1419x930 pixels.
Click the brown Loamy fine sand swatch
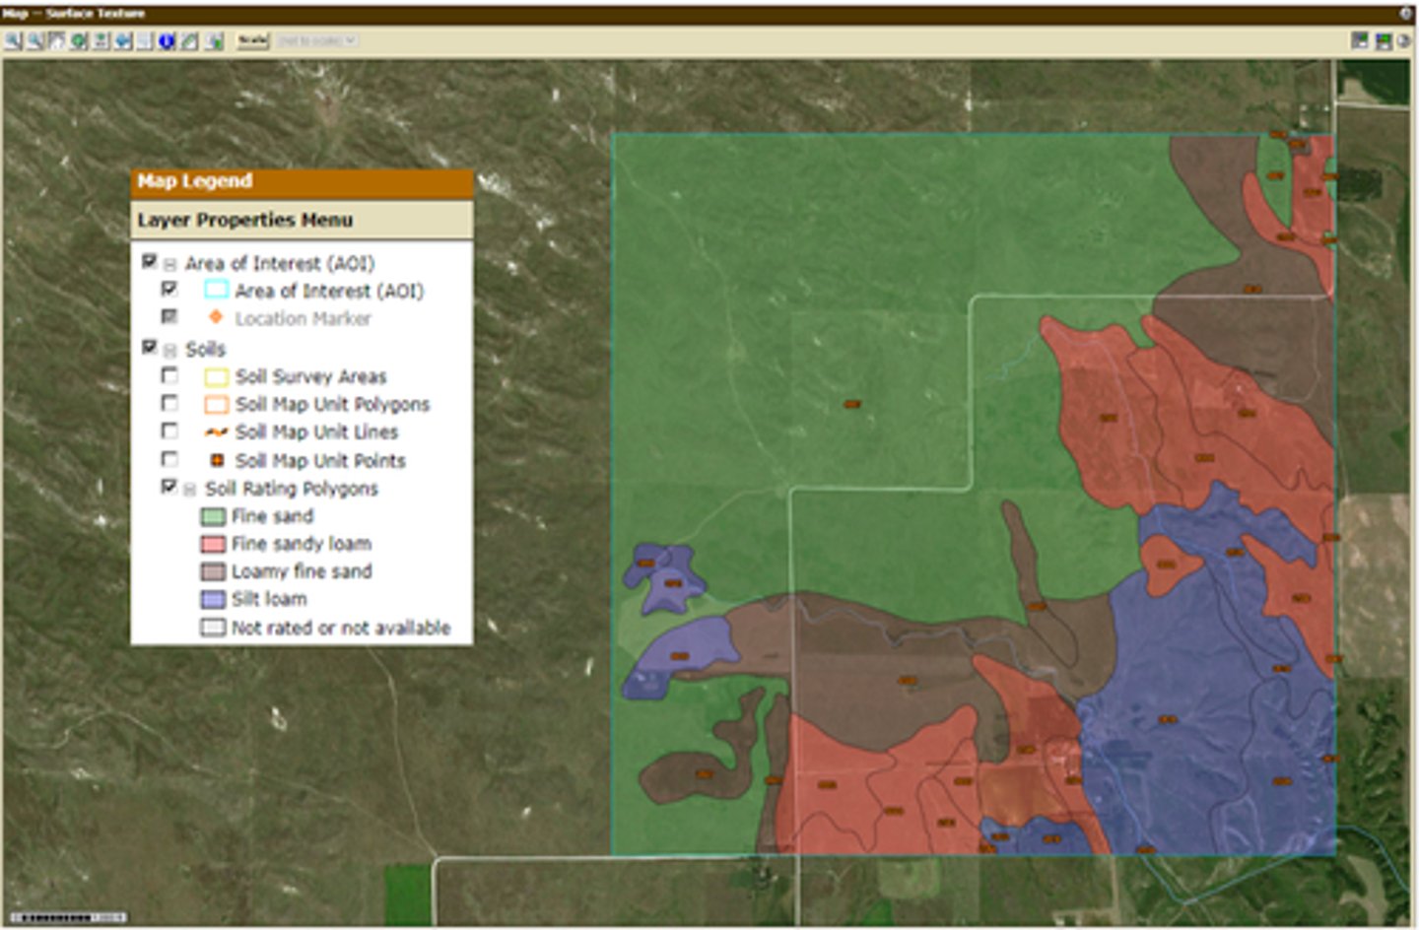coord(213,571)
